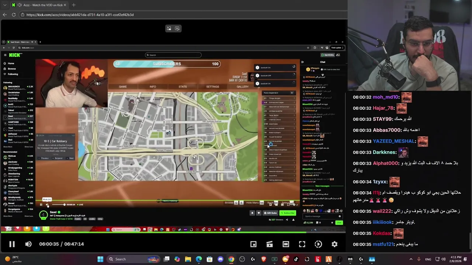Open the SETTINGS tab in recorded map menu
Image resolution: width=472 pixels, height=265 pixels.
point(212,86)
